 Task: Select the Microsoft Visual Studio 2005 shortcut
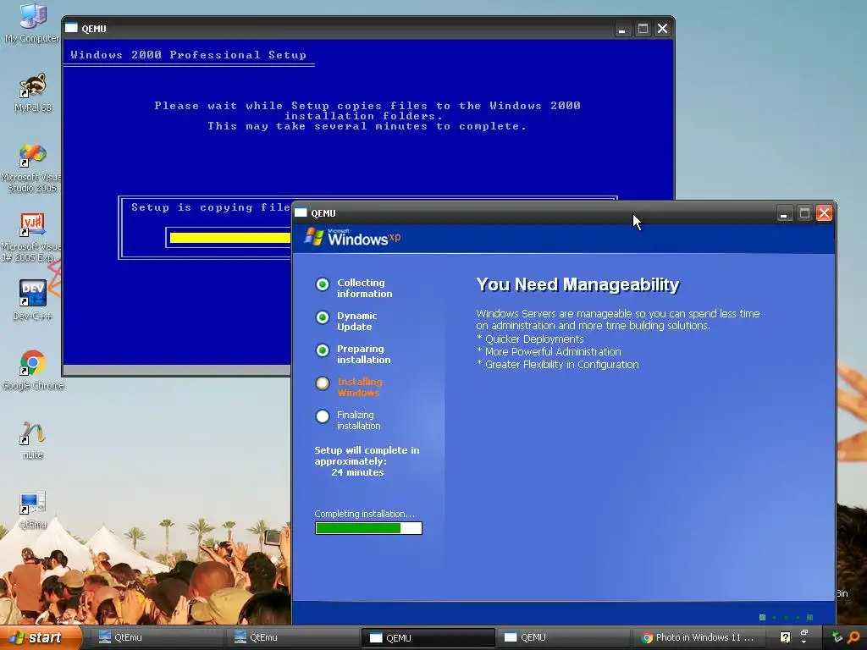click(32, 168)
